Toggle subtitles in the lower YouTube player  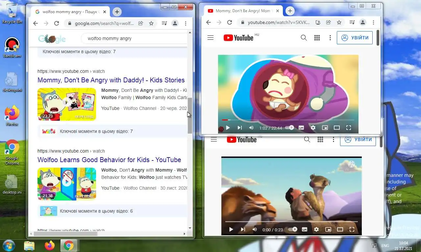tap(305, 229)
